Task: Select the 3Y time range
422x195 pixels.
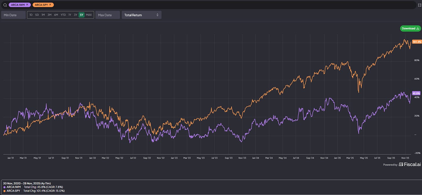Action: point(75,15)
